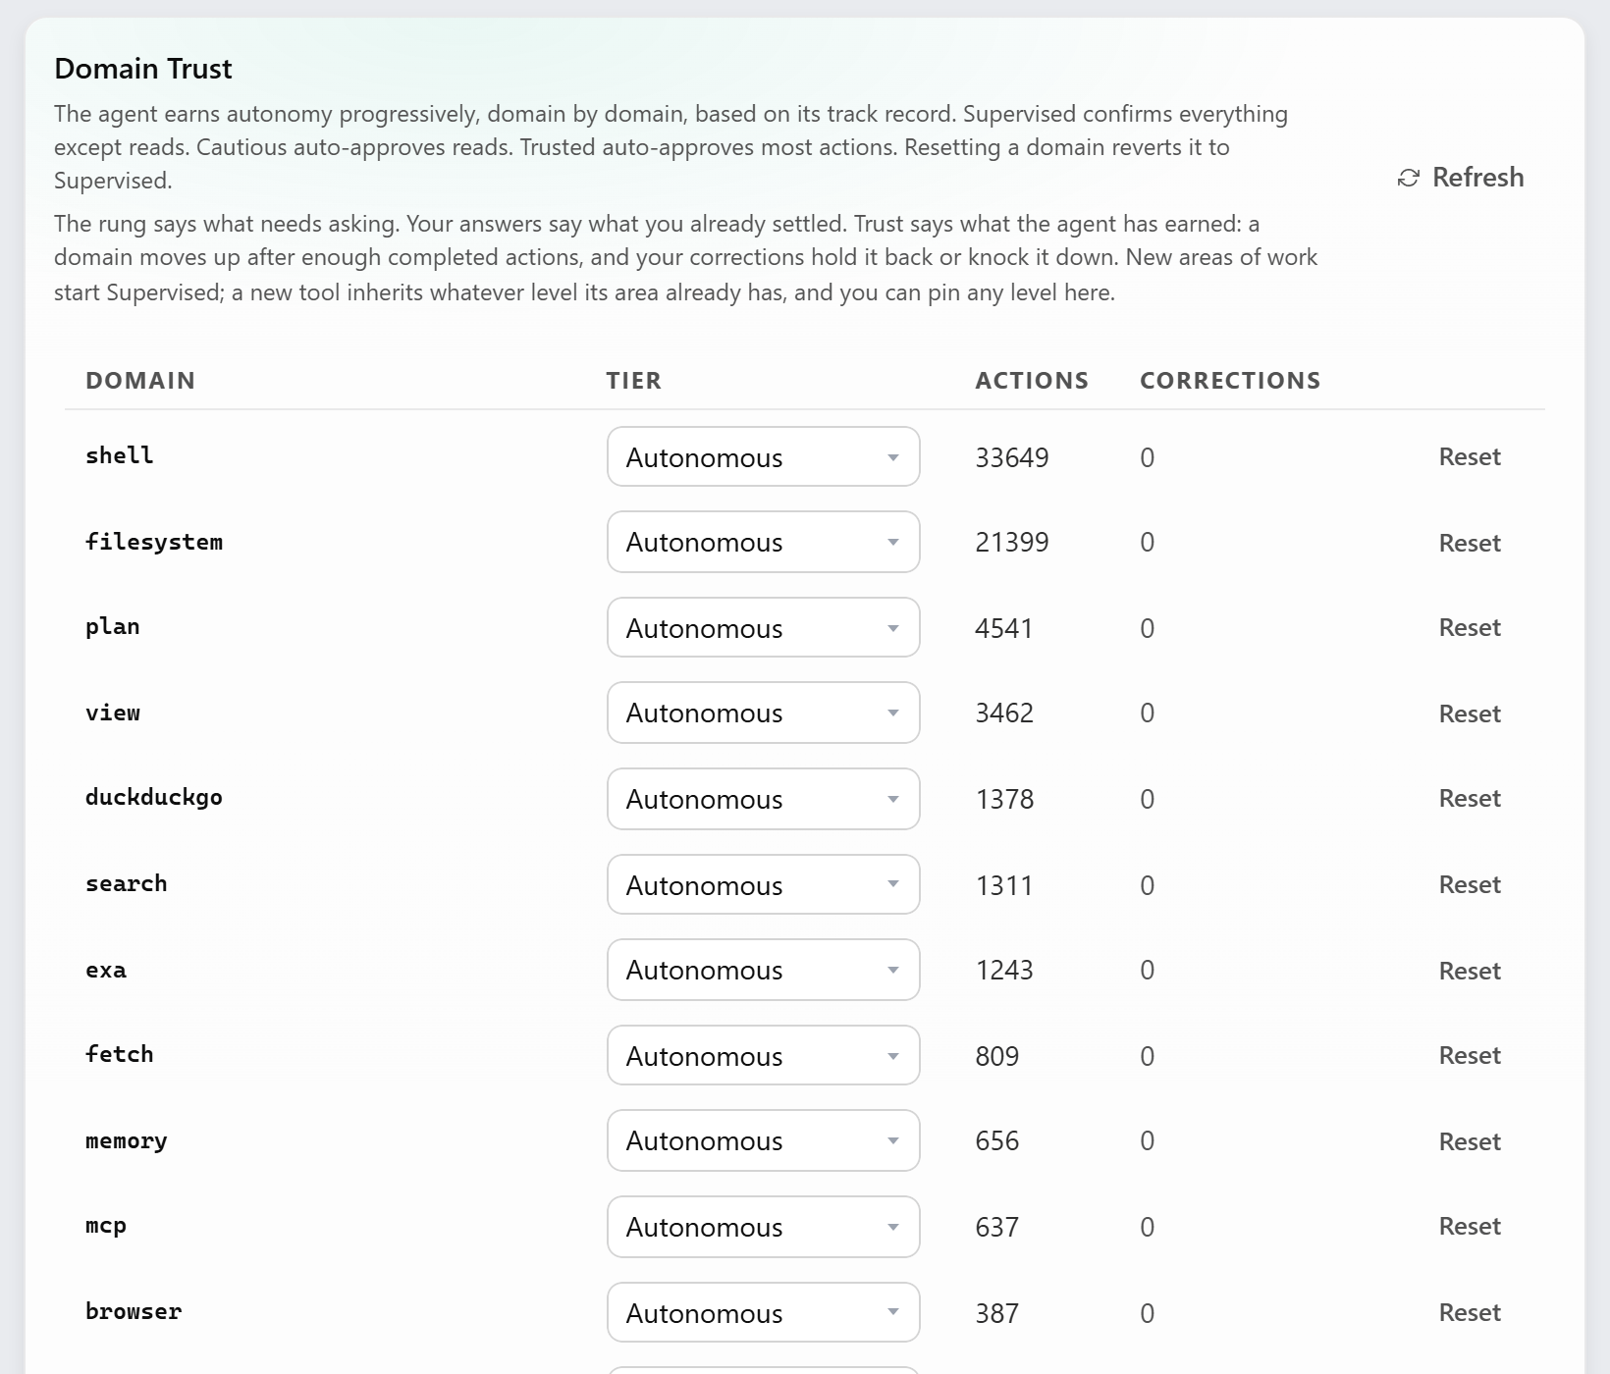1610x1374 pixels.
Task: Click the duckduckgo domain name
Action: pos(154,797)
